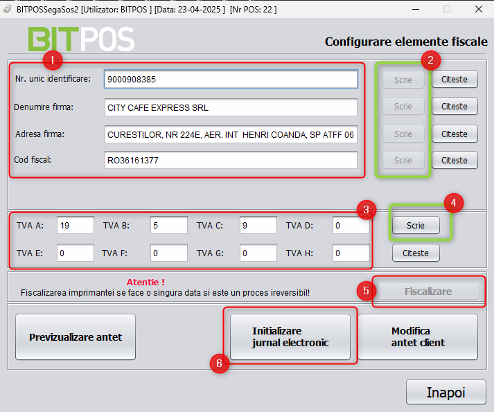Go back with the Inapoi button

446,392
